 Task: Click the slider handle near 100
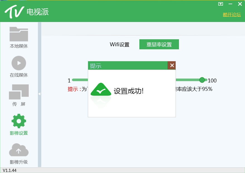tap(202, 80)
